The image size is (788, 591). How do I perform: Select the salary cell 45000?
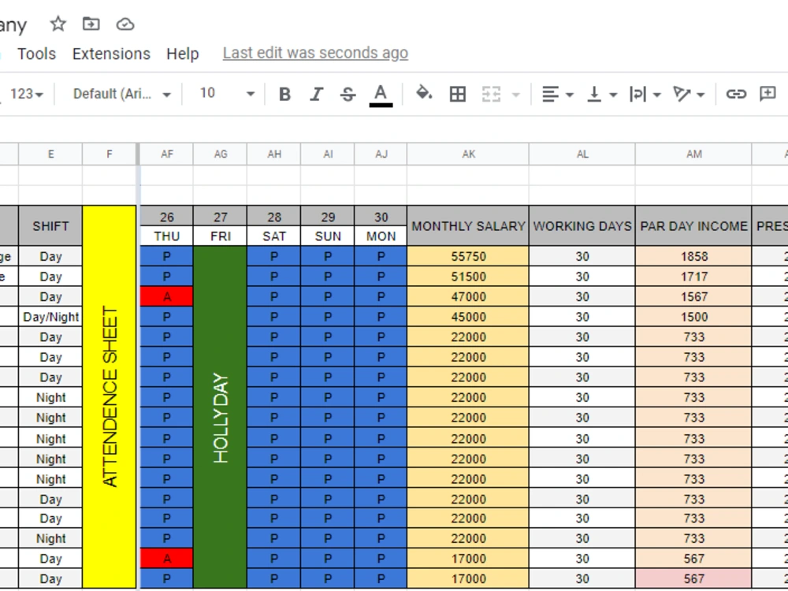pos(468,317)
